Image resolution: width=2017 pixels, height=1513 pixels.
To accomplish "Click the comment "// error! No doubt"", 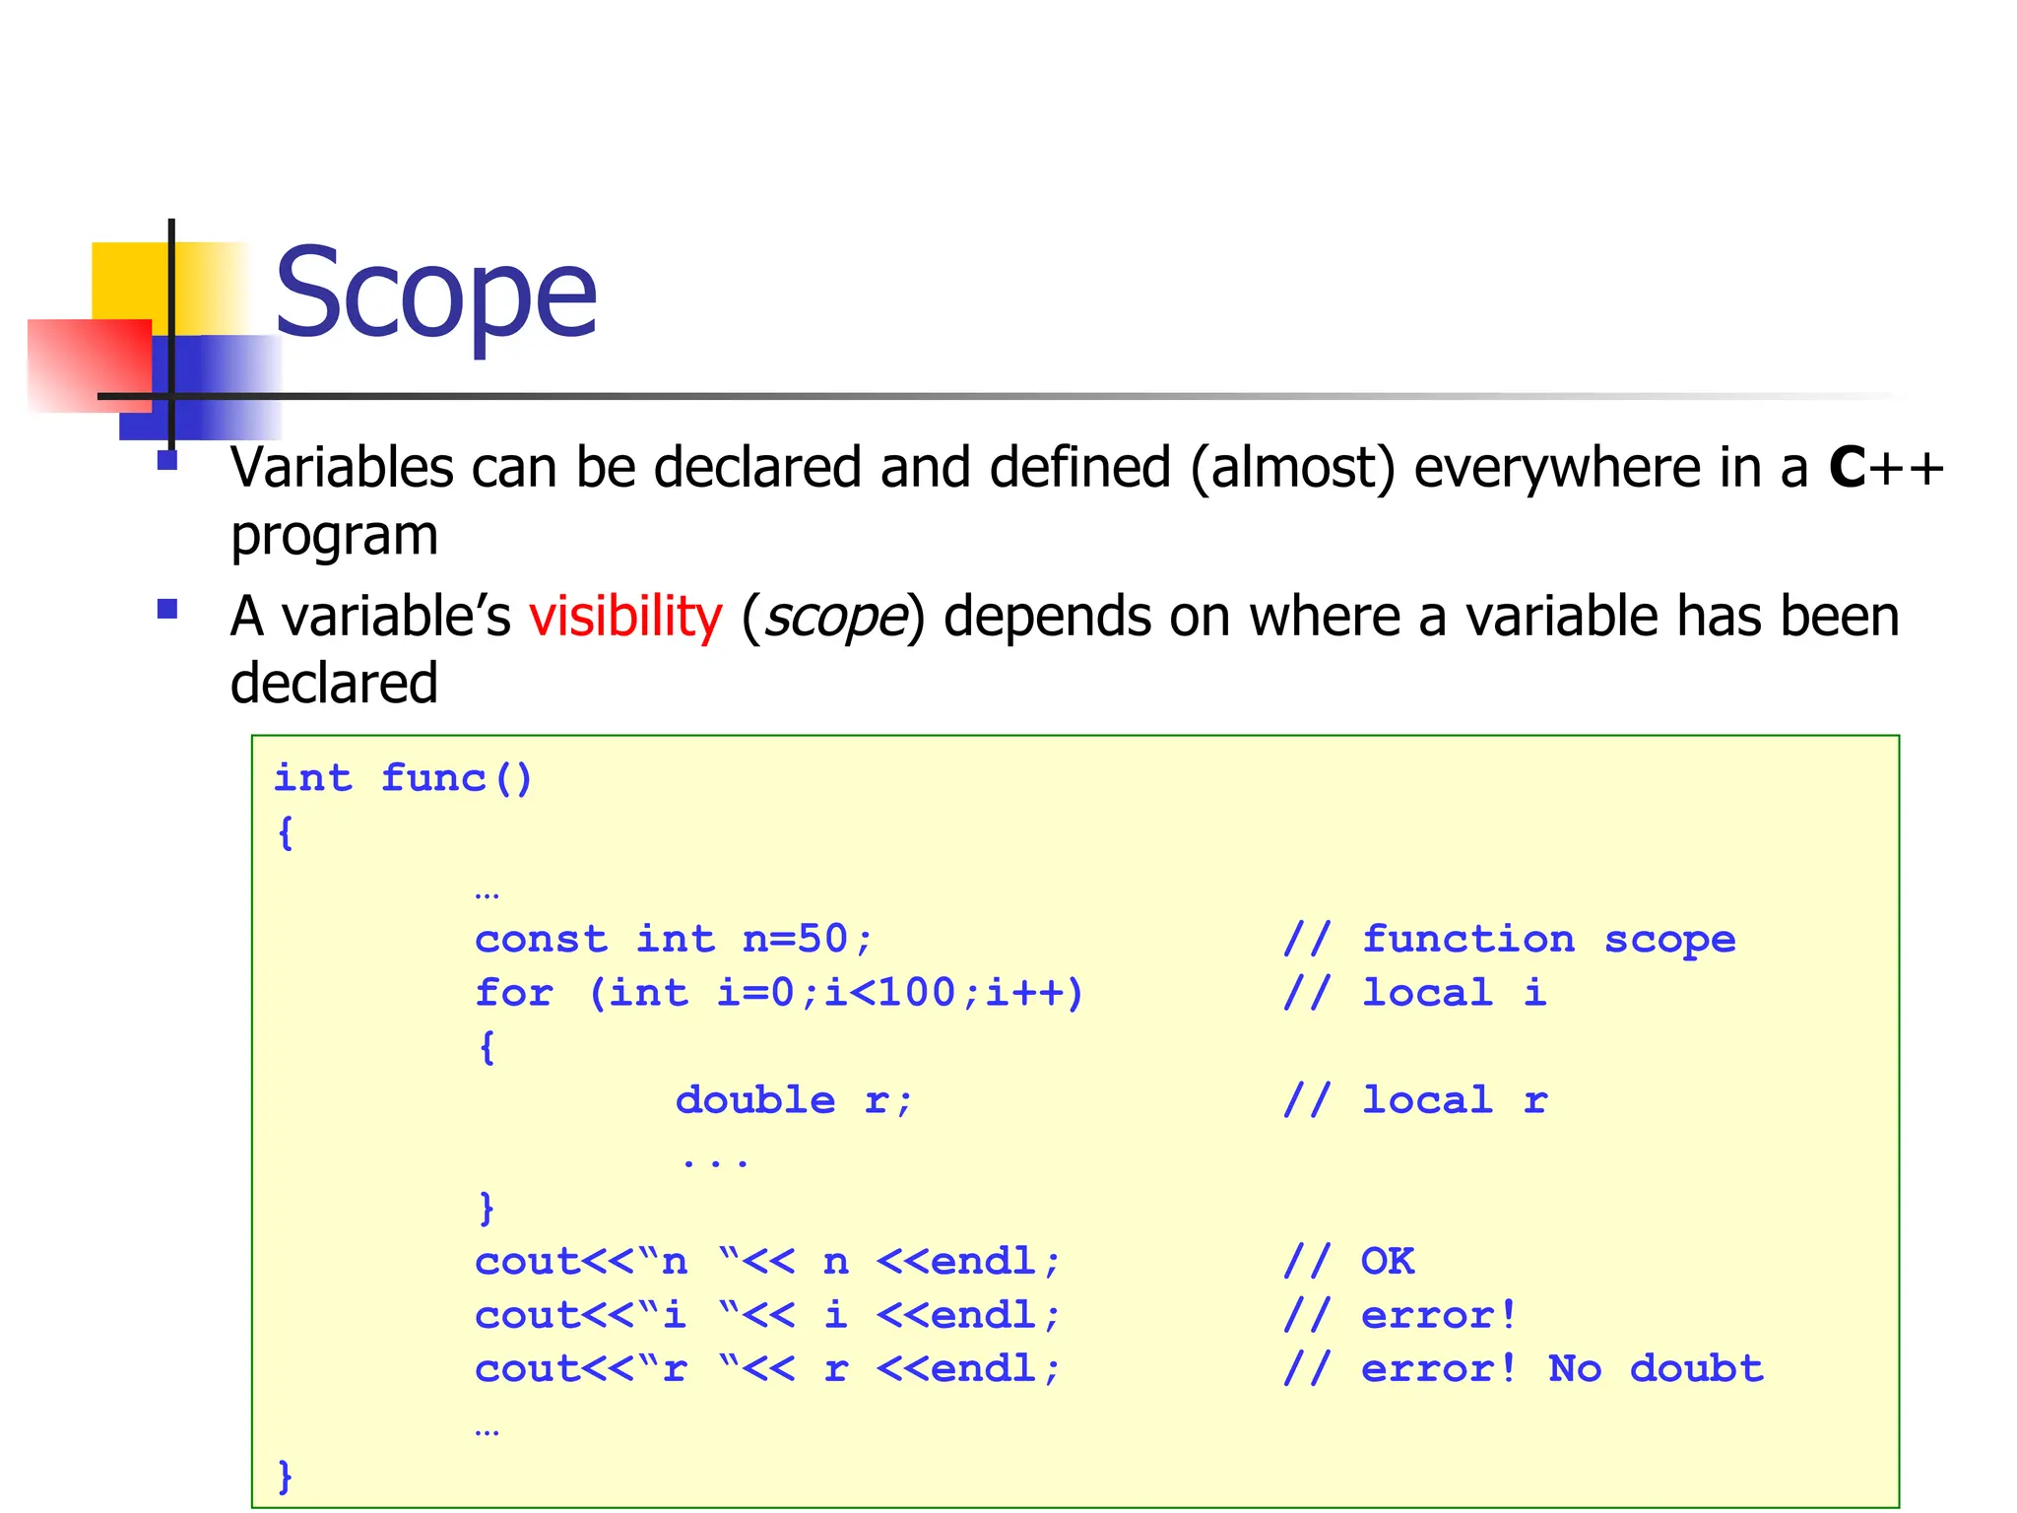I will tap(1524, 1369).
